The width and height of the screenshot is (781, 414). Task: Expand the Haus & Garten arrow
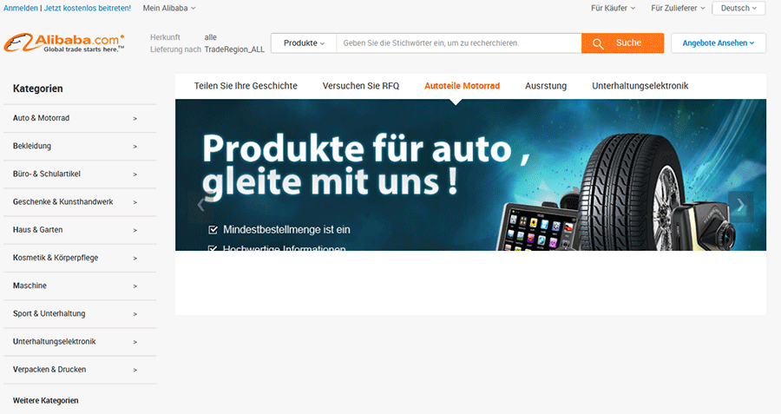(x=135, y=230)
